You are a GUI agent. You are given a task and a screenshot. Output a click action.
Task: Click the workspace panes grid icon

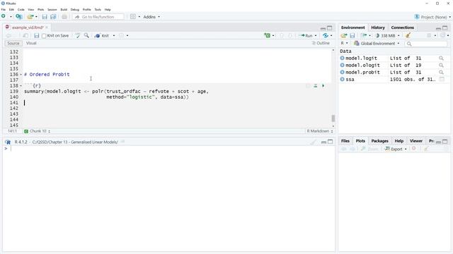[x=133, y=17]
